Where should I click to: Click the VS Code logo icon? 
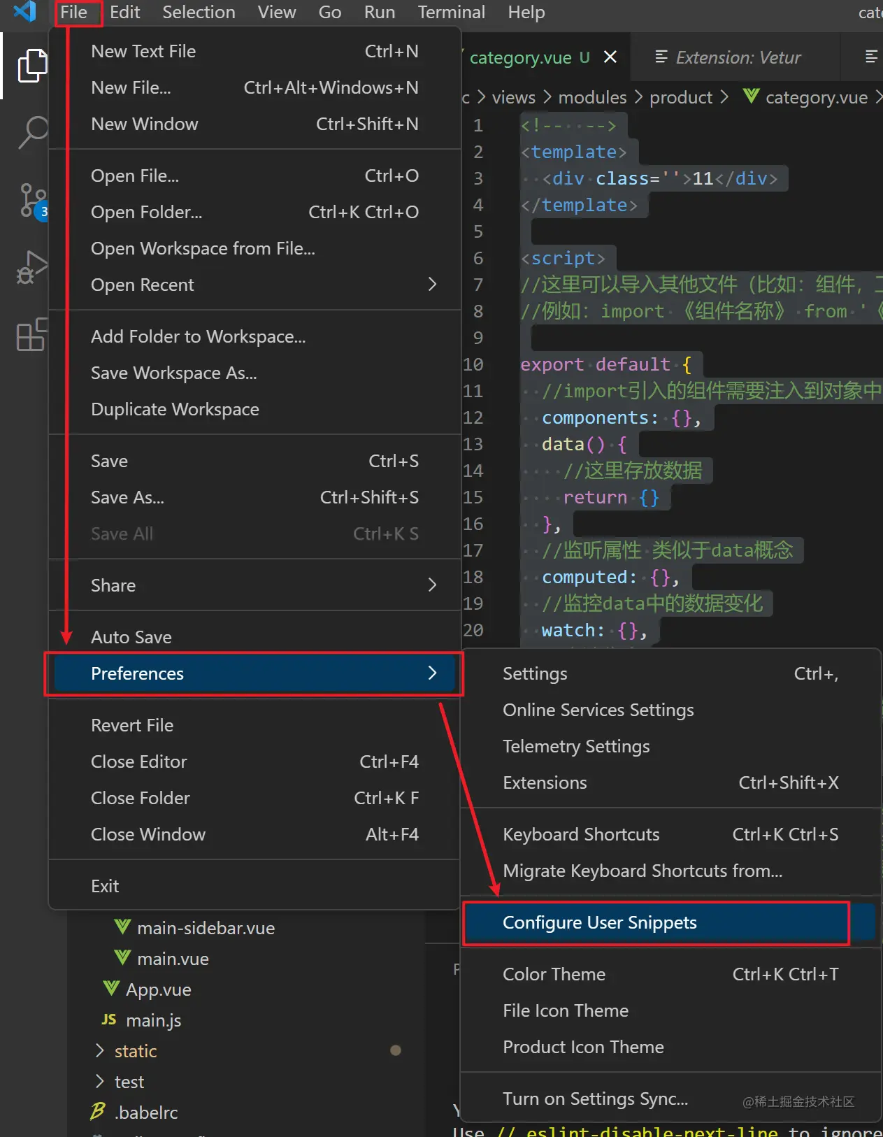pos(24,12)
